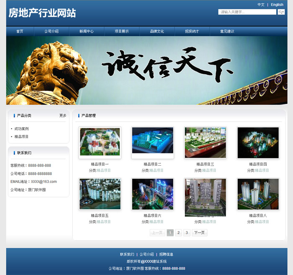293x275 pixels.
Task: Open 品牌文化 navigation item
Action: click(x=157, y=31)
